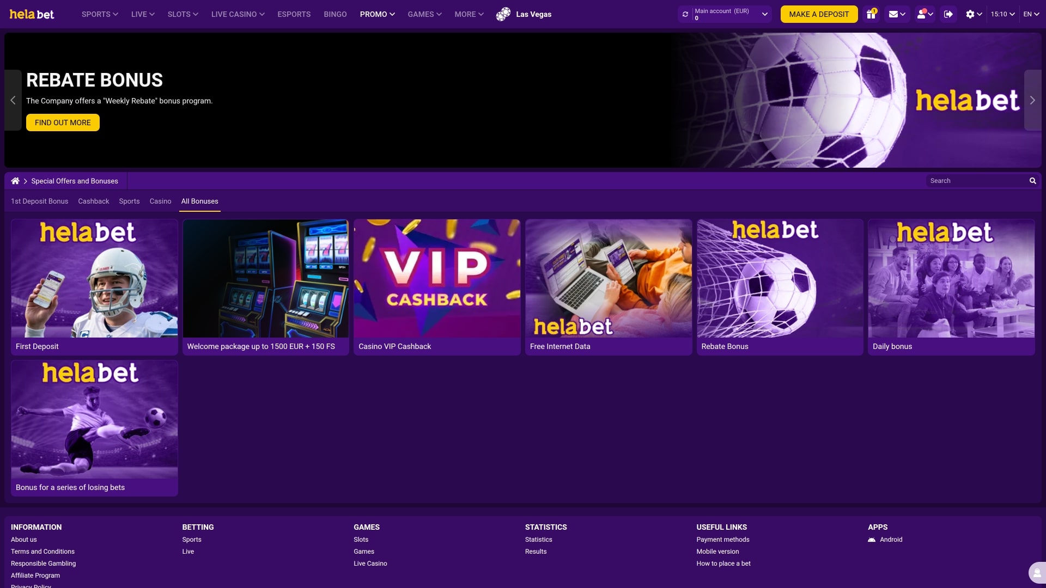Click the MAKE A DEPOSIT button
1046x588 pixels.
(819, 14)
